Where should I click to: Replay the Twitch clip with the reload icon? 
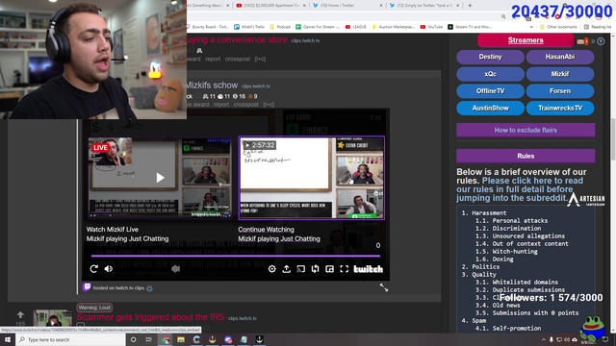93,269
